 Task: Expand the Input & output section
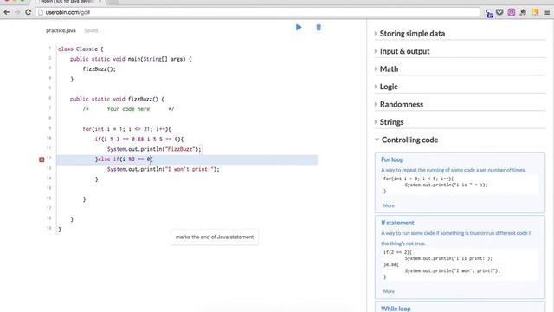point(404,51)
